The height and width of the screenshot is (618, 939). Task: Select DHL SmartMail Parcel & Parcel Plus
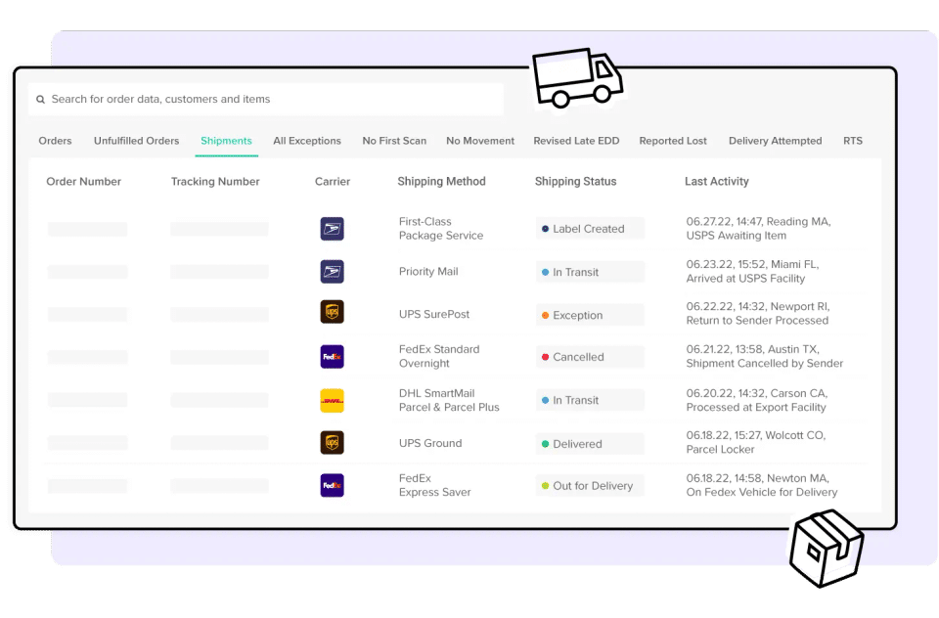coord(449,400)
